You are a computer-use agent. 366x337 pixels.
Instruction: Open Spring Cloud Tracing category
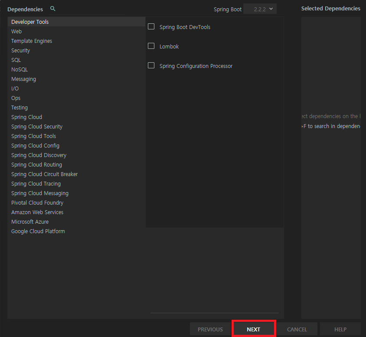(77, 184)
